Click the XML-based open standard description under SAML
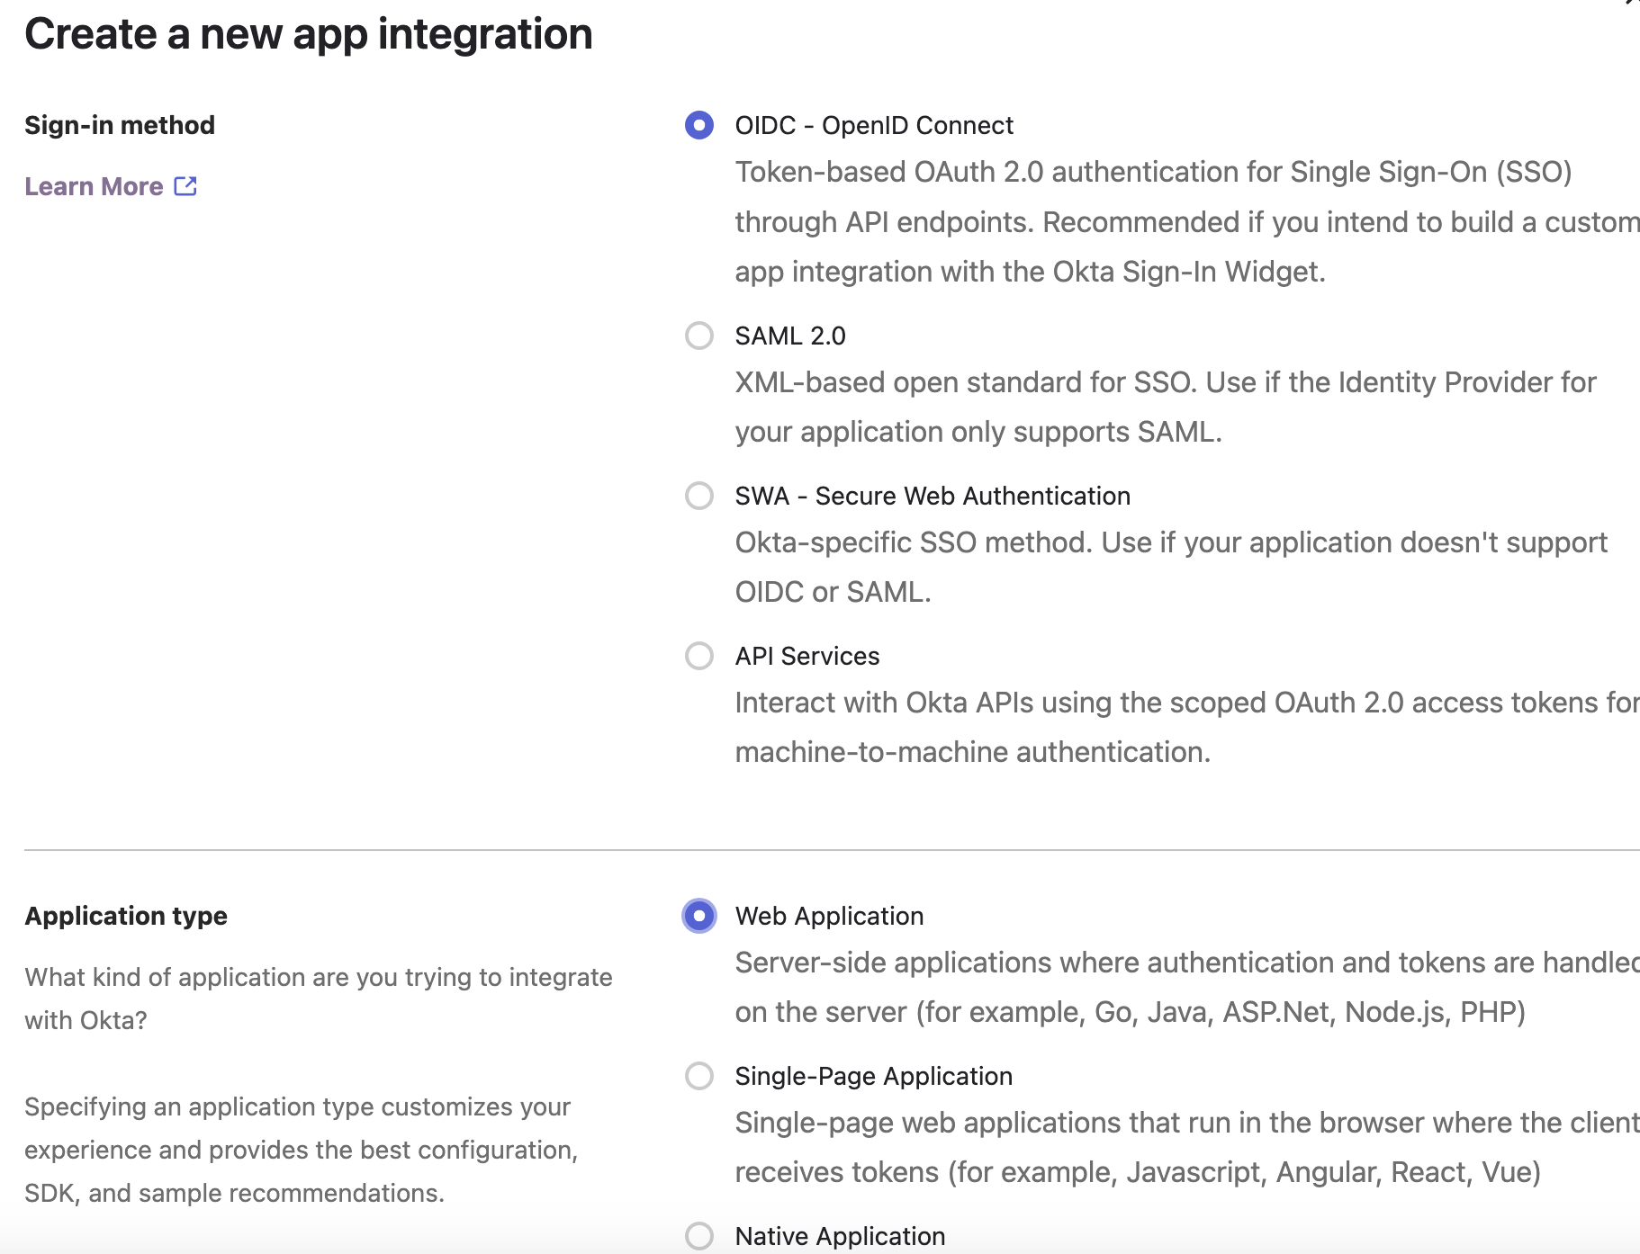The height and width of the screenshot is (1254, 1640). click(1166, 407)
